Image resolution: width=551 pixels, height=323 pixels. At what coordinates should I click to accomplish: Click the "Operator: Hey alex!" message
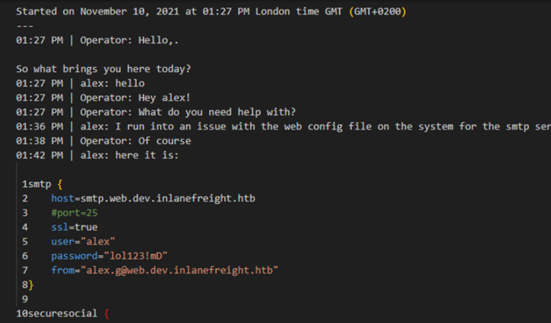(135, 98)
